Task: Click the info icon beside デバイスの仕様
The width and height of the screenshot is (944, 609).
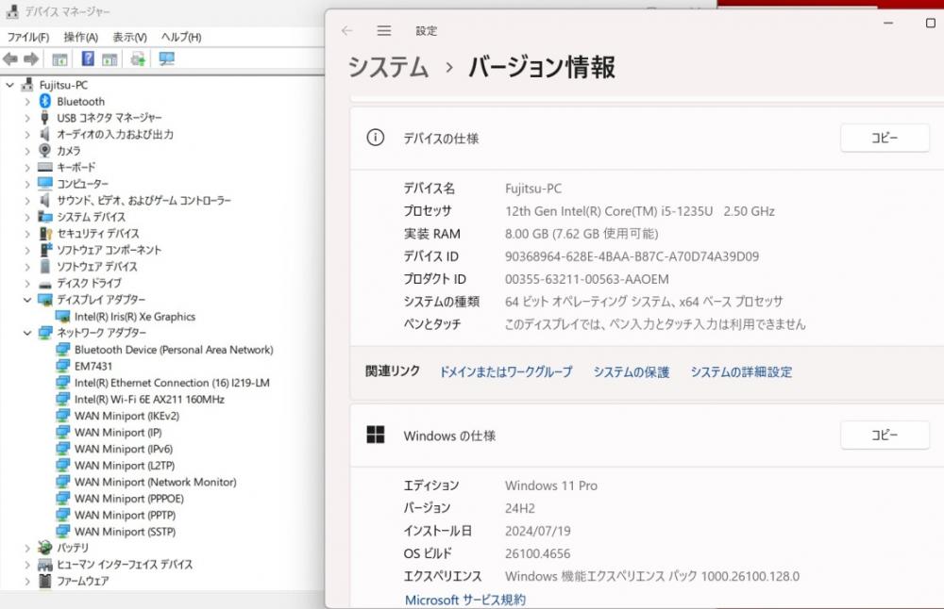Action: pos(376,138)
